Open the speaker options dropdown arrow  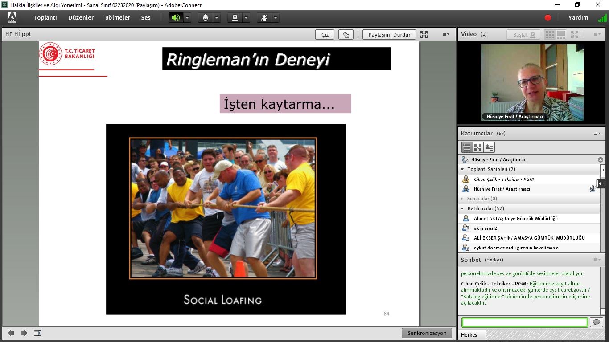187,18
